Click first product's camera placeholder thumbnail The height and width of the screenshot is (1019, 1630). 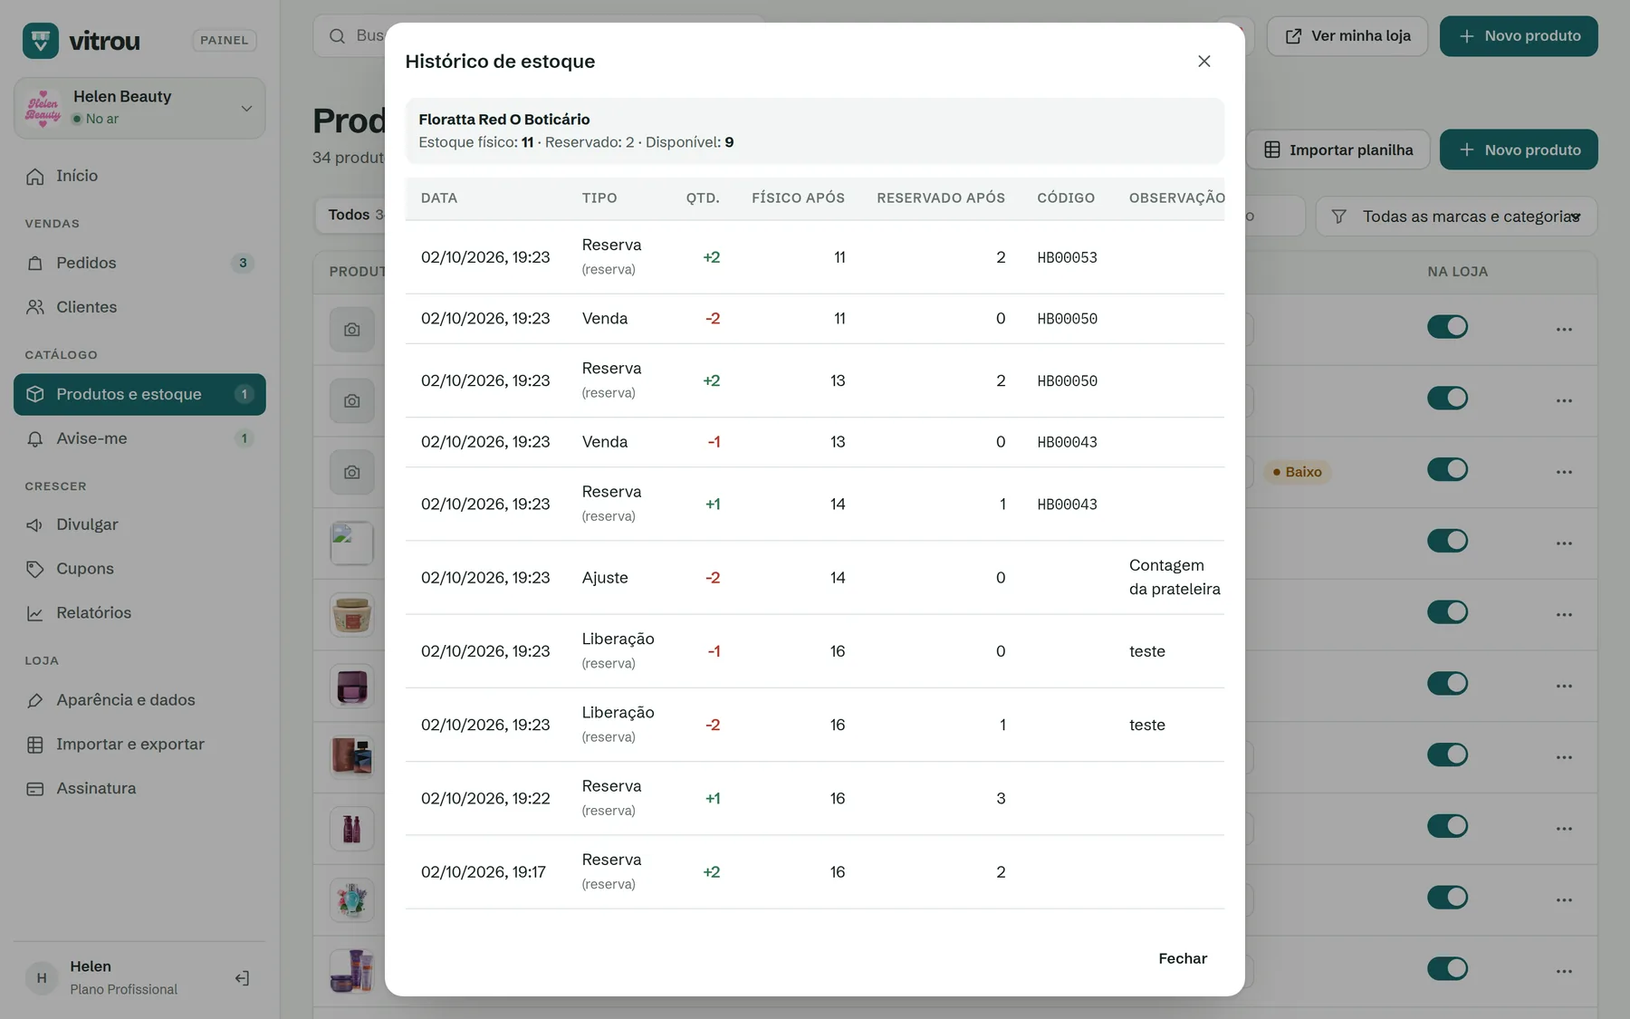pyautogui.click(x=352, y=330)
